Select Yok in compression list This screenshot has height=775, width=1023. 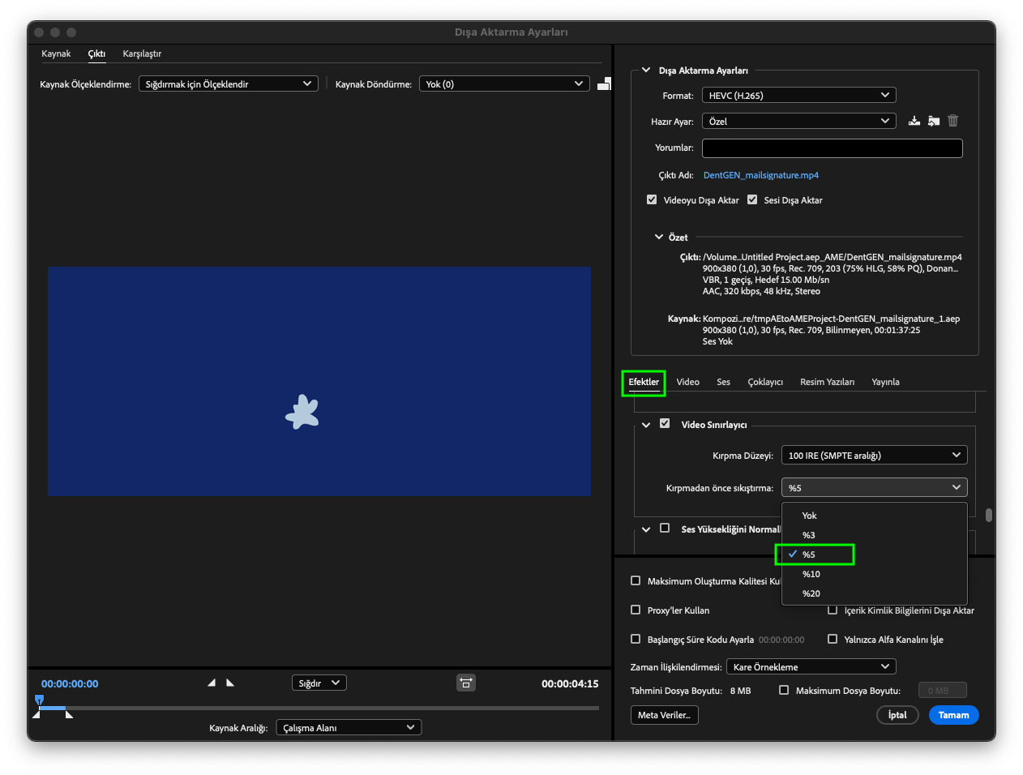click(874, 516)
